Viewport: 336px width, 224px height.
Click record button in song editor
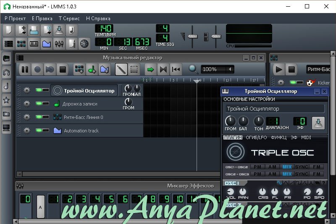point(37,69)
